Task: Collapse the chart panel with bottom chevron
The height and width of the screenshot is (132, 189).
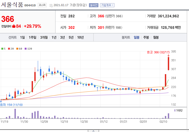Action: click(93, 131)
